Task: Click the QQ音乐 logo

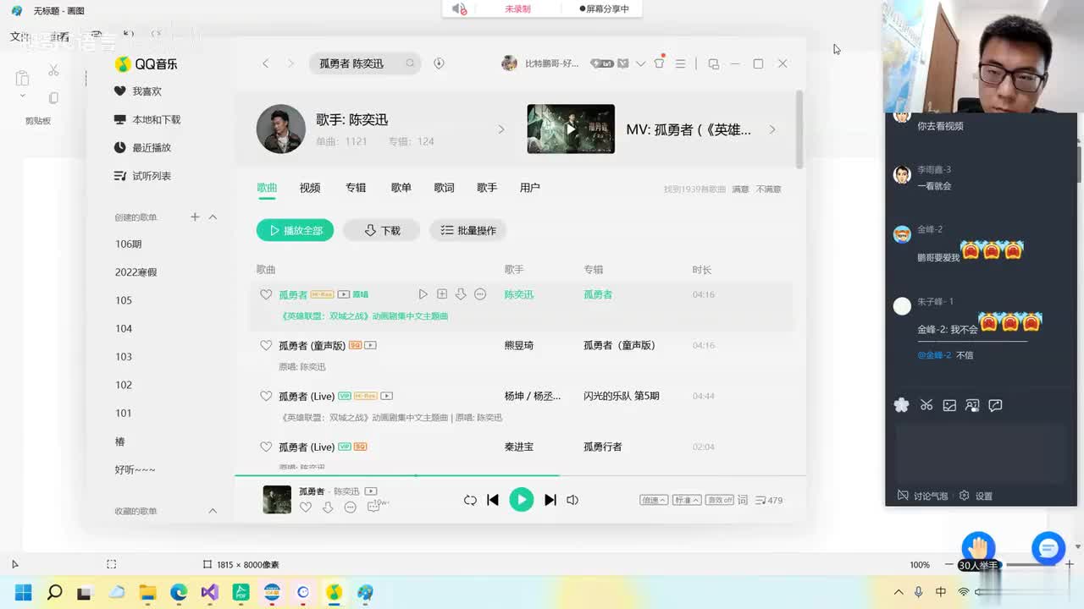Action: [147, 63]
